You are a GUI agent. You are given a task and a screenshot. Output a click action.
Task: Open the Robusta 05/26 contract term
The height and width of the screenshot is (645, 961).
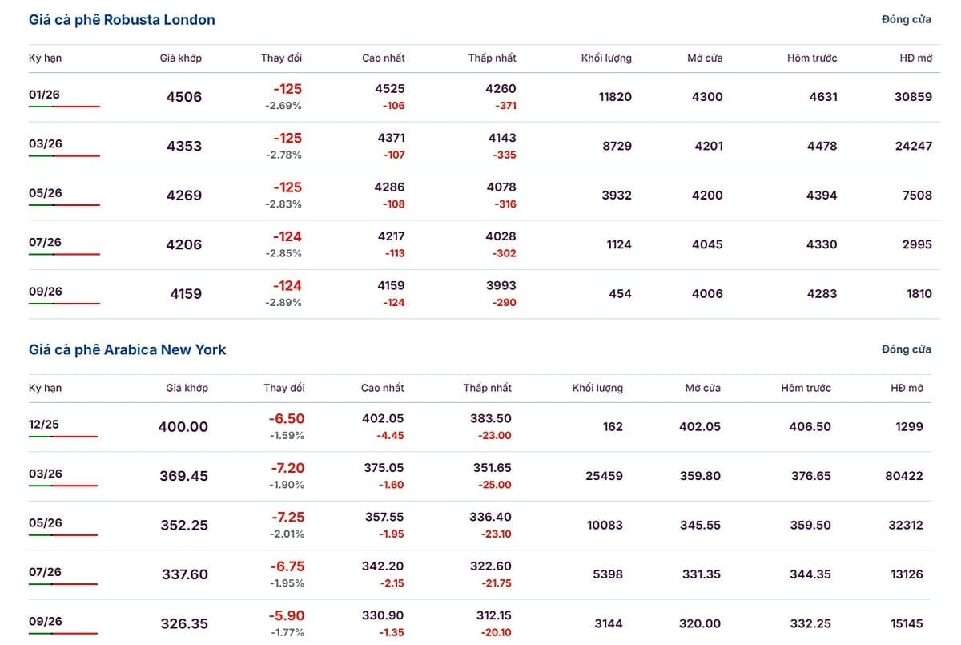click(x=46, y=193)
